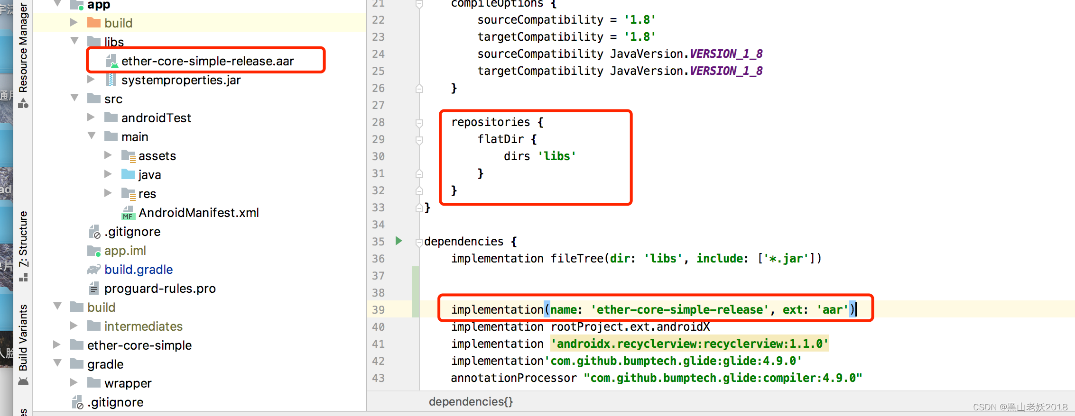Click the app.iml module icon
The image size is (1075, 416).
[x=94, y=251]
